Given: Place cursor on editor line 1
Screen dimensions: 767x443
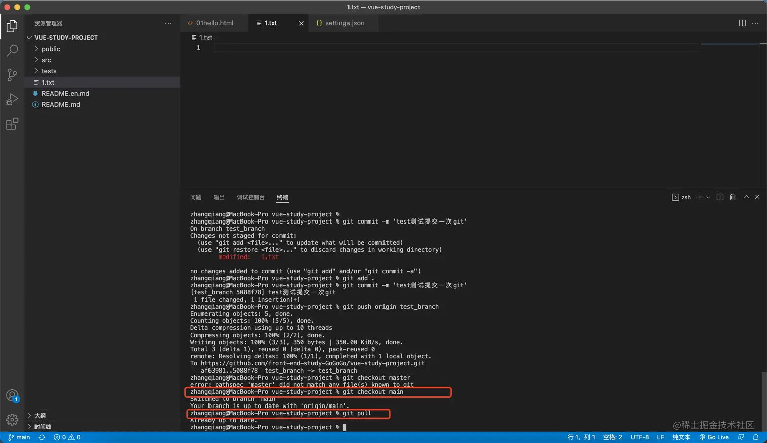Looking at the screenshot, I should [x=457, y=48].
